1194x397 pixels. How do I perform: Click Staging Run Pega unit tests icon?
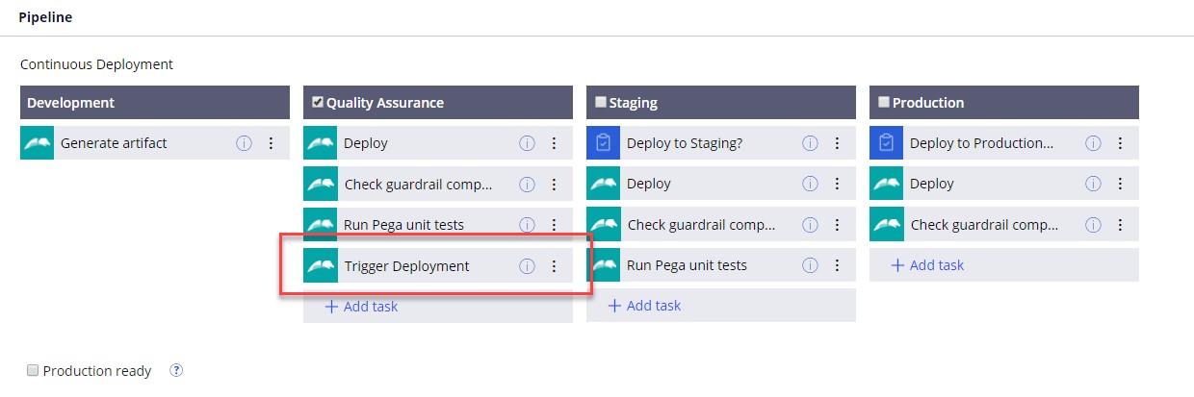[603, 264]
